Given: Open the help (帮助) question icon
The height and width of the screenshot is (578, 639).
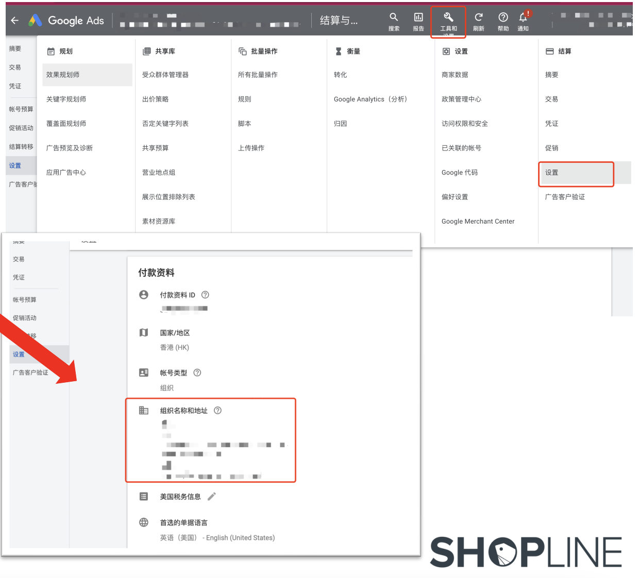Looking at the screenshot, I should (503, 18).
